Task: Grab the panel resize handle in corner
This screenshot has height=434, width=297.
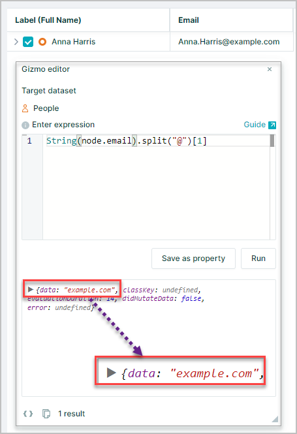Action: pos(275,419)
